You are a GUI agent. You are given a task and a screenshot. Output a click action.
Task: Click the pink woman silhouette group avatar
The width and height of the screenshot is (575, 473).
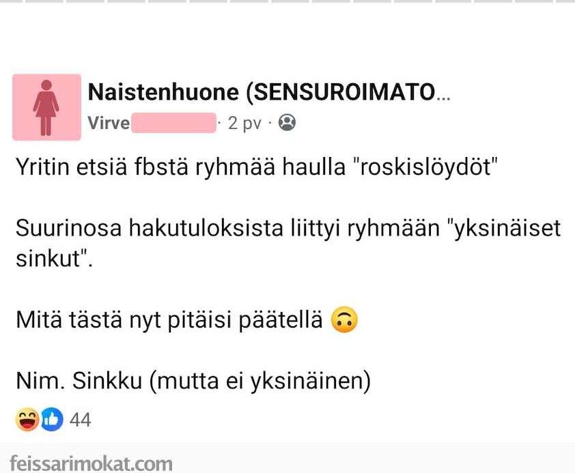pyautogui.click(x=46, y=107)
